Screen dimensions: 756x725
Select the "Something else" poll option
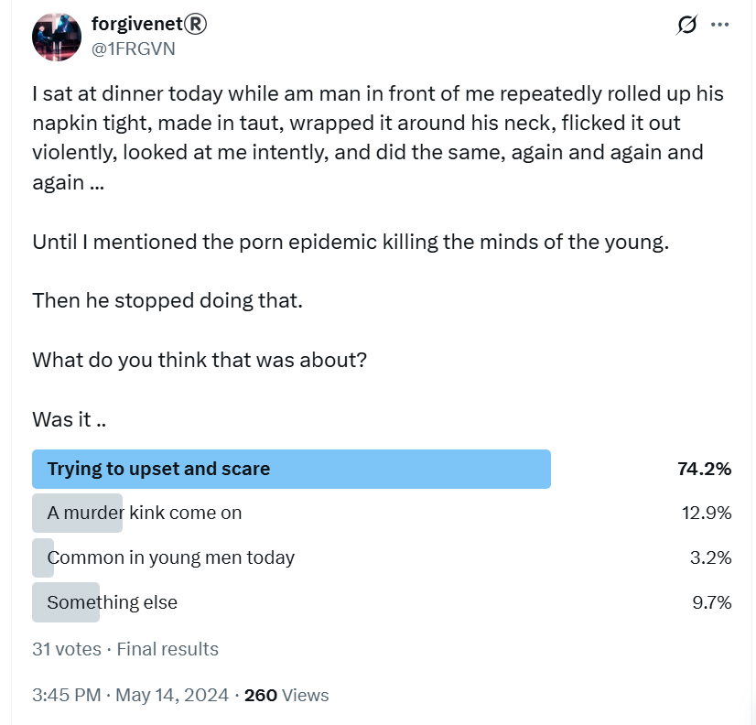(x=113, y=602)
